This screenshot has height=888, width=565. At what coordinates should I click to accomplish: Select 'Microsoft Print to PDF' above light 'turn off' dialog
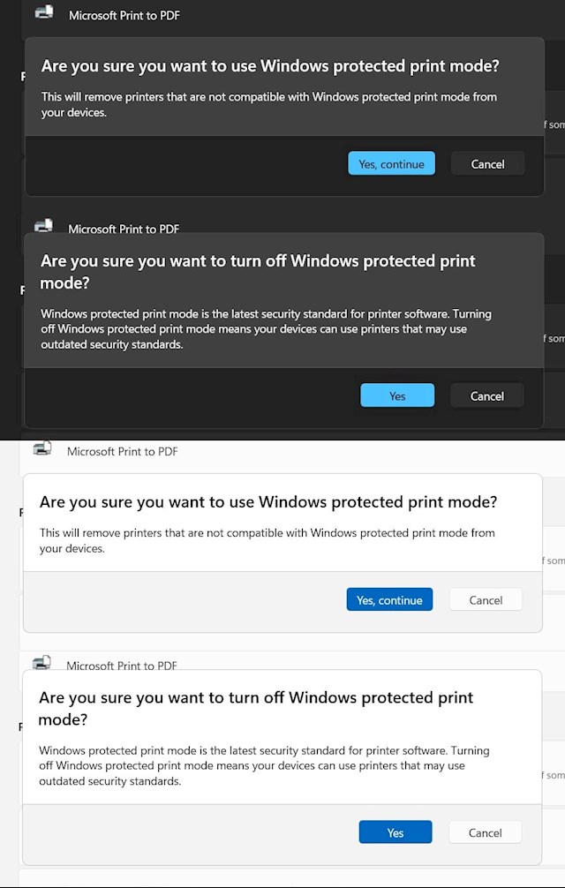122,666
